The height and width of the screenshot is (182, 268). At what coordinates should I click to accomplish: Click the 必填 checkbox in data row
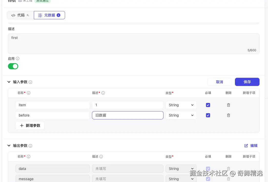(208, 169)
